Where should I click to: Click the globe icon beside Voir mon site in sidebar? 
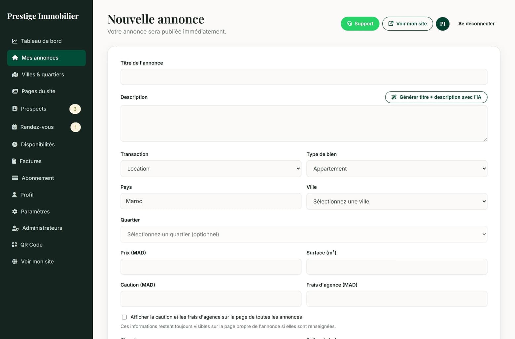coord(15,262)
